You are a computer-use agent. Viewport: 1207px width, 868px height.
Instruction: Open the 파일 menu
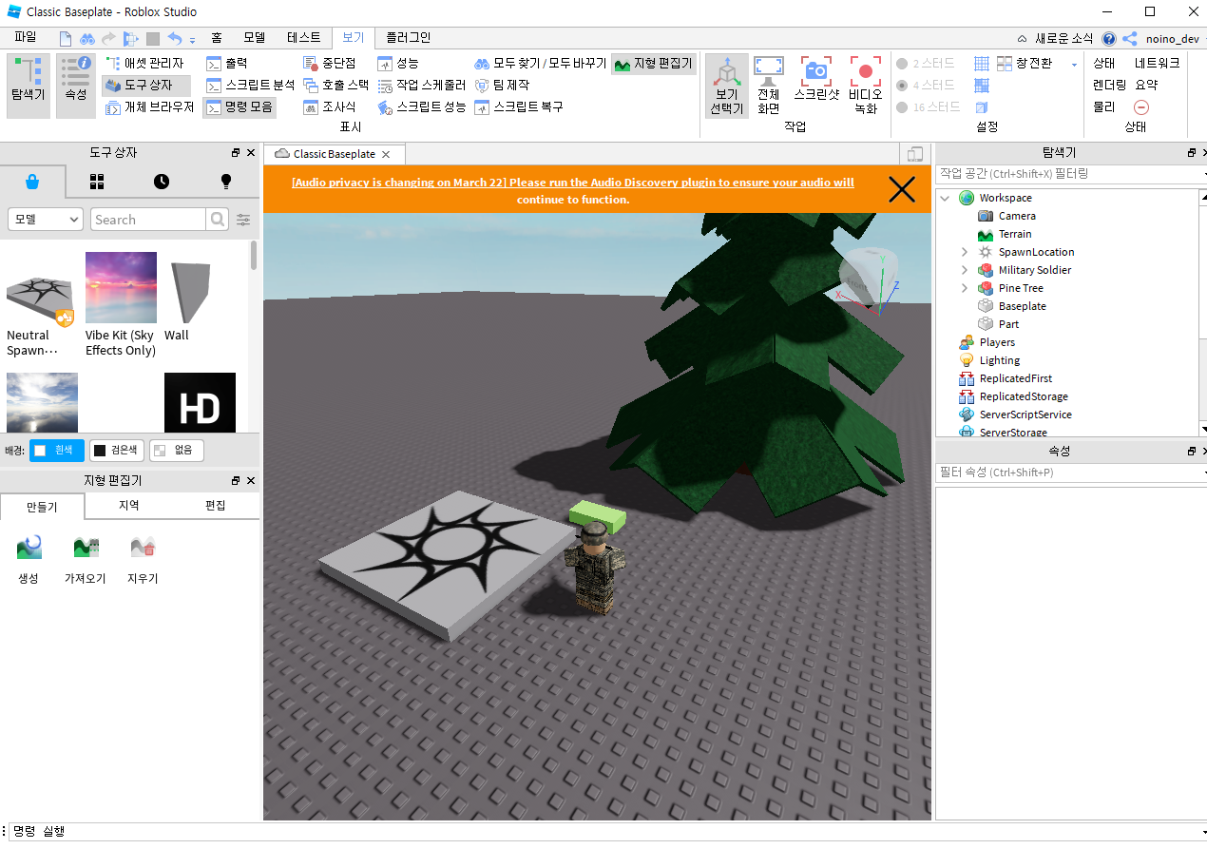click(26, 37)
